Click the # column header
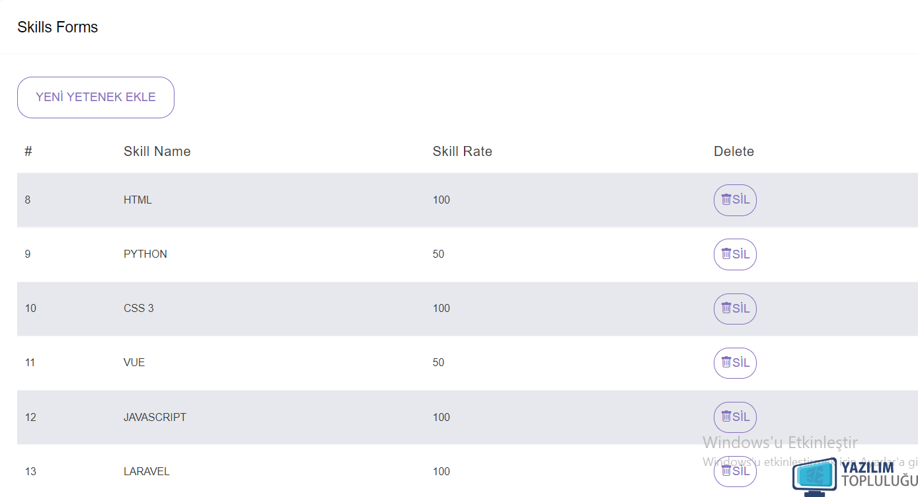 click(x=28, y=151)
